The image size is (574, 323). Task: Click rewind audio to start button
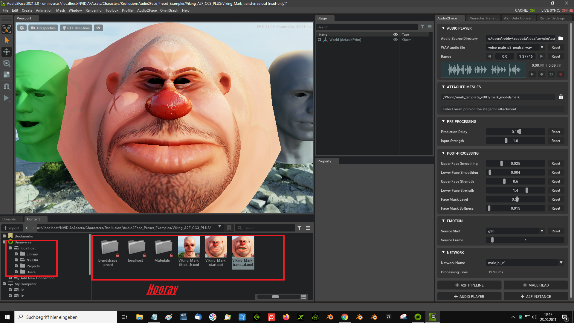click(542, 74)
